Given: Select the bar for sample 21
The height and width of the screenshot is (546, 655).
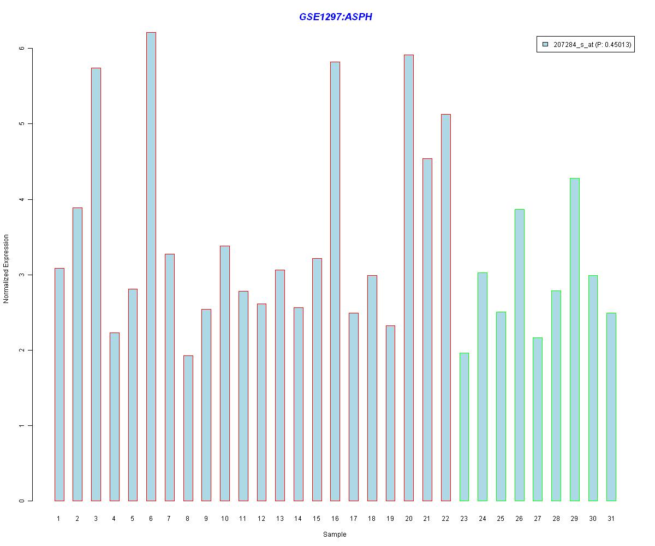Looking at the screenshot, I should pyautogui.click(x=427, y=330).
